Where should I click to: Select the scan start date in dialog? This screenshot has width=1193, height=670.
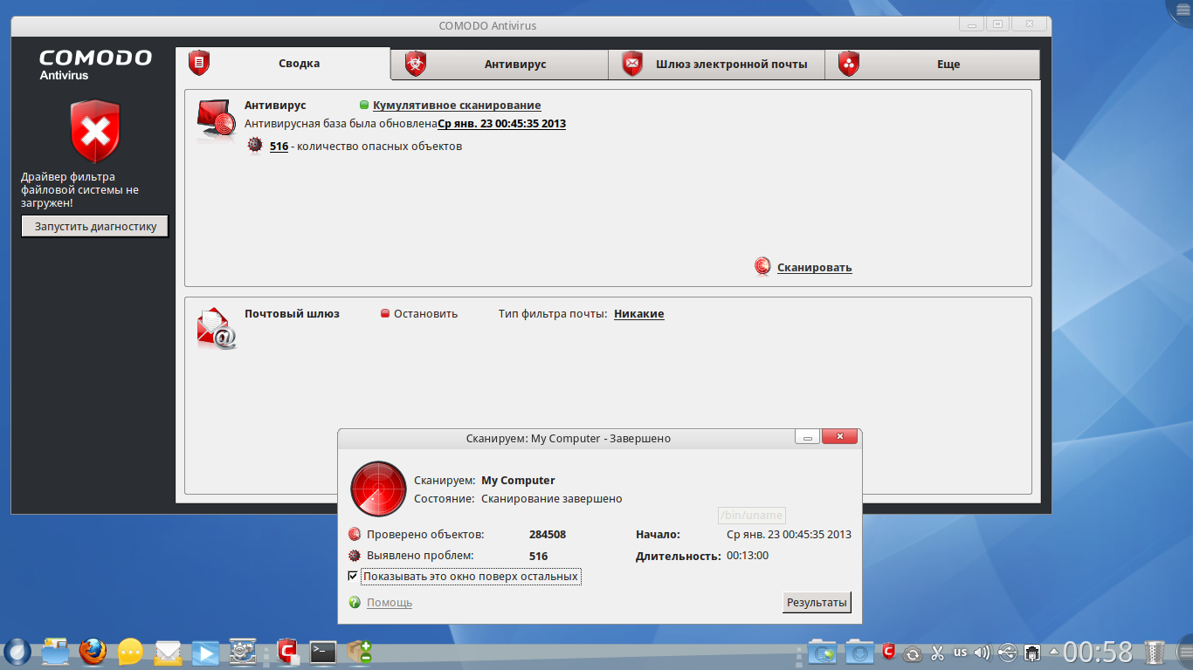[789, 535]
